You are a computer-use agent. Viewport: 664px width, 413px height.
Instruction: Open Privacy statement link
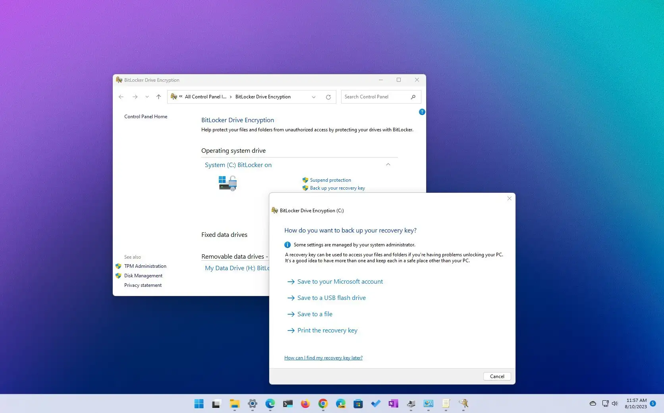(143, 285)
